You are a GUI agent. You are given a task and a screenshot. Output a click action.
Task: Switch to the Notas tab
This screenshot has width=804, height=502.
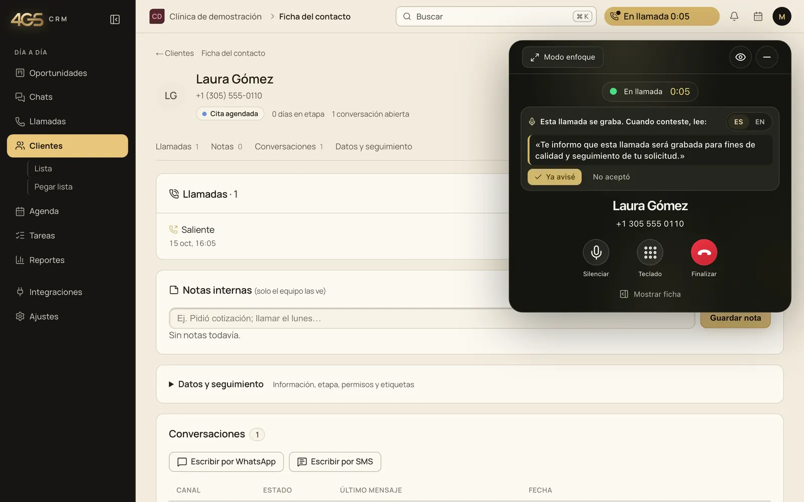(227, 147)
